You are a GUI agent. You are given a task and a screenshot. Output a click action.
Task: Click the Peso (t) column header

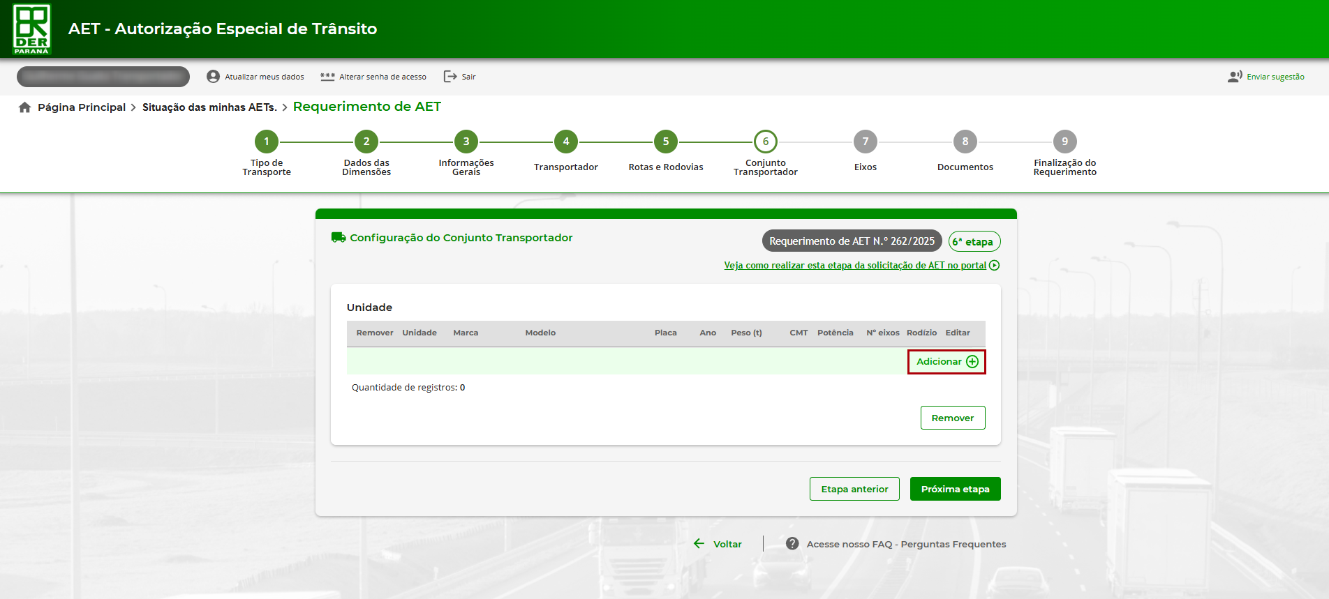pos(747,333)
